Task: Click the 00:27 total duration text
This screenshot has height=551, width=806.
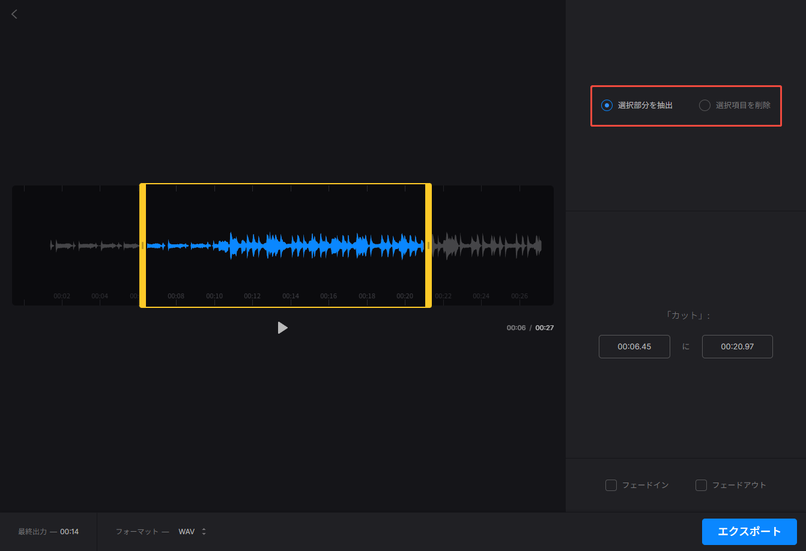Action: pos(545,328)
